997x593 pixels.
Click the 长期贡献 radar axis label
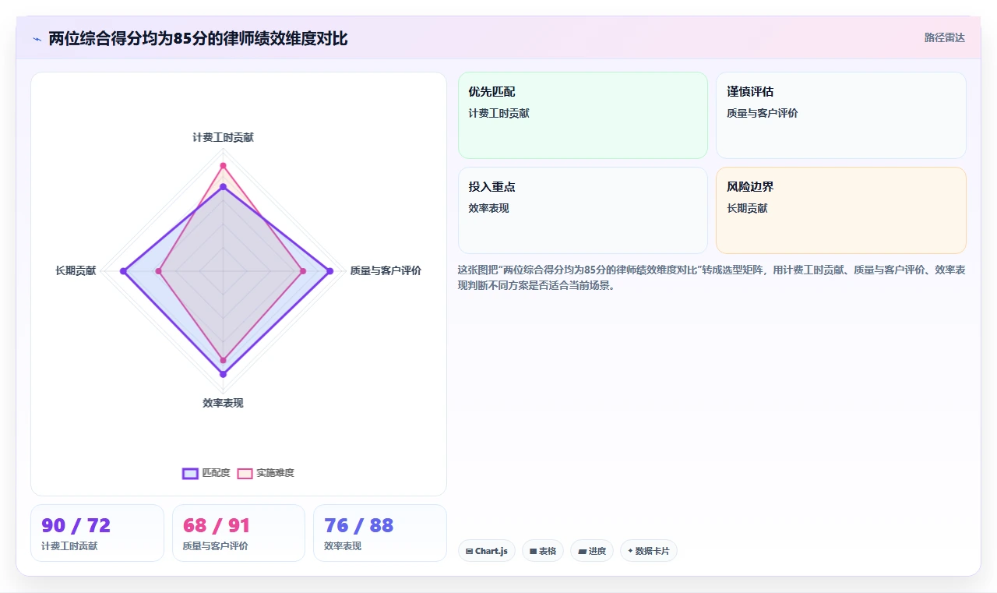76,270
